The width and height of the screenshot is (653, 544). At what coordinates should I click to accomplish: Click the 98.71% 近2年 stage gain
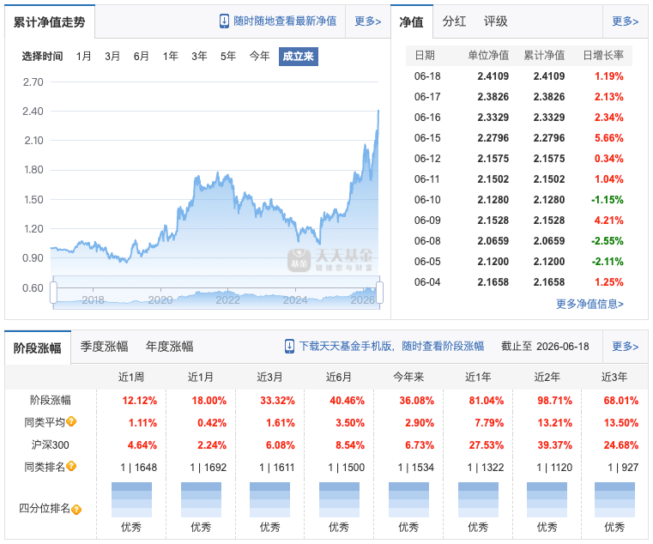pos(554,401)
